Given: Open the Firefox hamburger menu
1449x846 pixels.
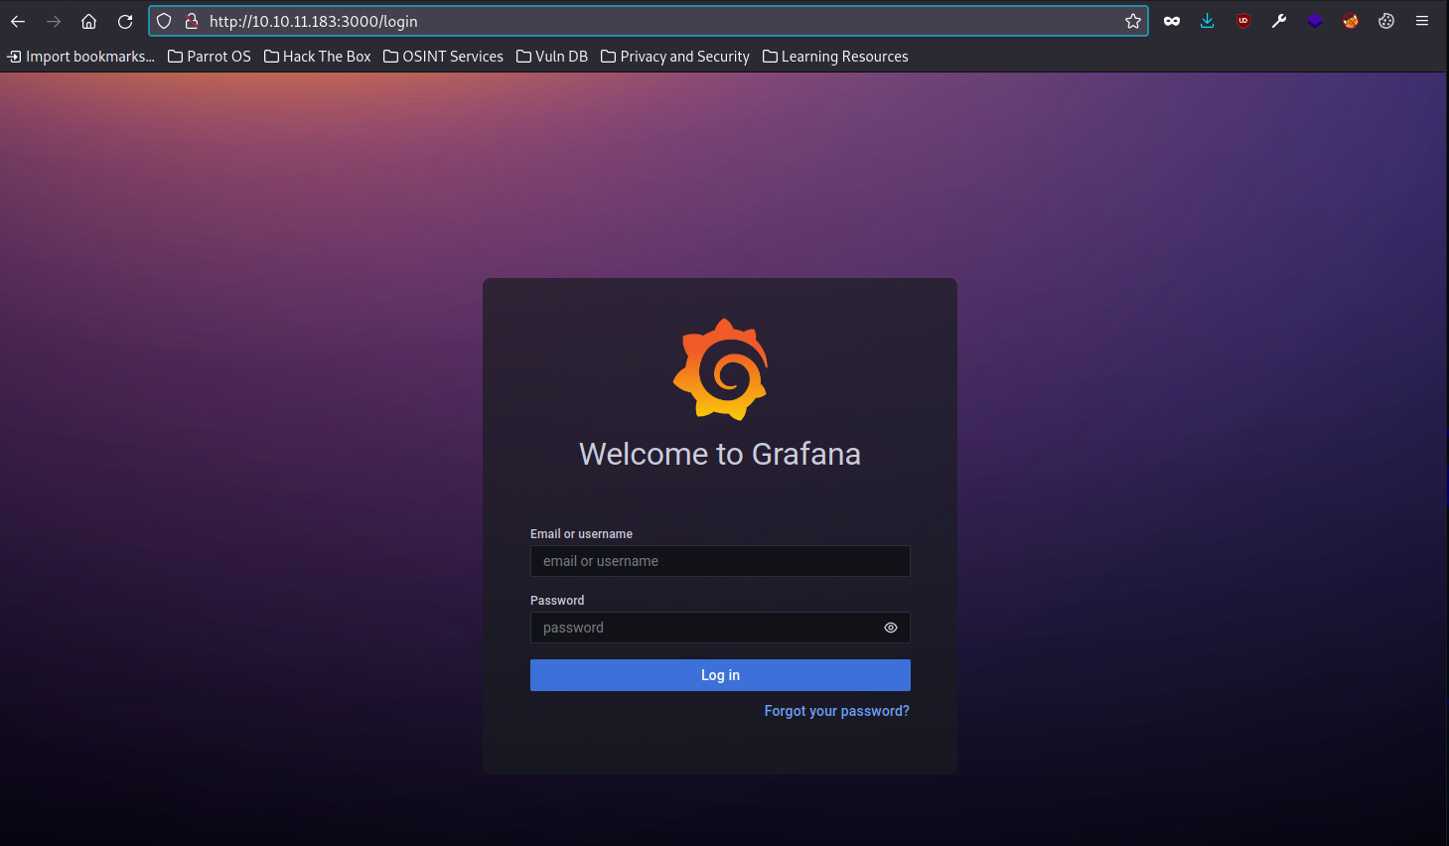Looking at the screenshot, I should tap(1421, 21).
